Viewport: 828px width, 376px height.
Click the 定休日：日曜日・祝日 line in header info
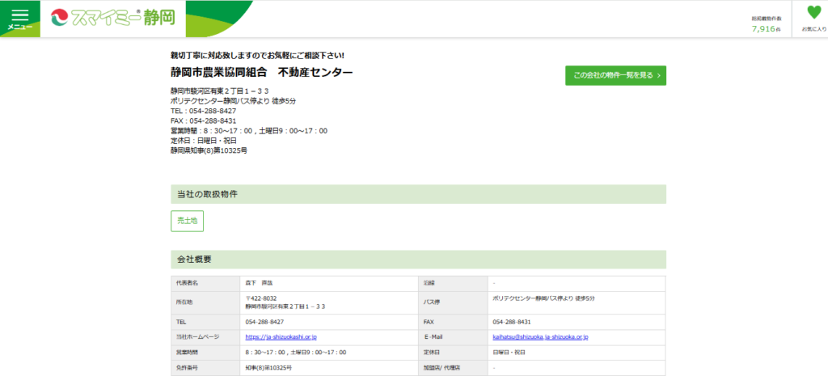coord(203,141)
